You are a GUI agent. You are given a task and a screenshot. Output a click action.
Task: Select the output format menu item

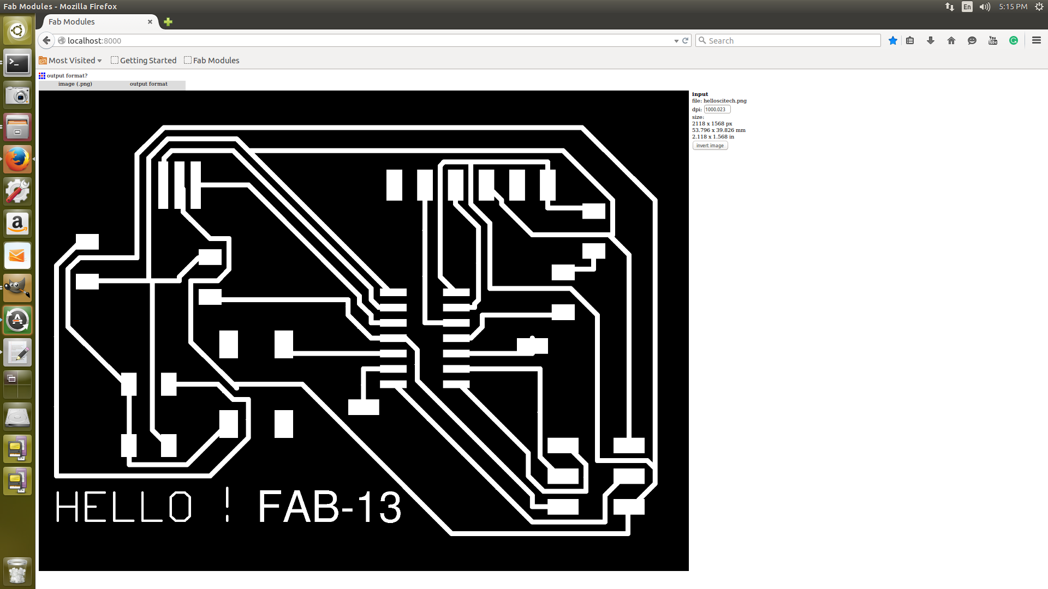click(148, 84)
